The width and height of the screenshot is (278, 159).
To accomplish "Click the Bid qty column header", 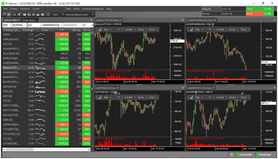I will [x=76, y=30].
